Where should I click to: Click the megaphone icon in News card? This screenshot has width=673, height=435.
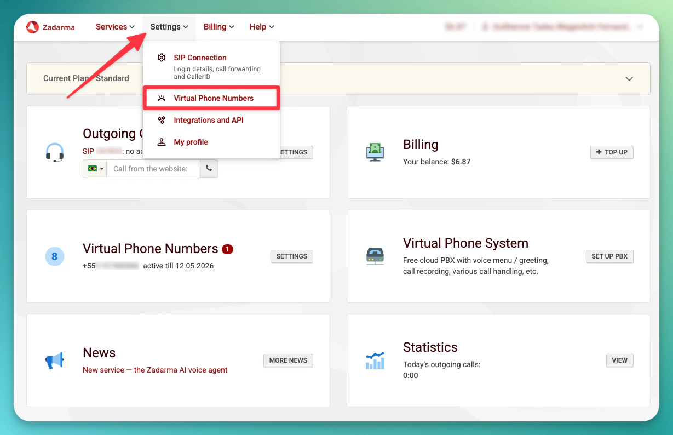click(55, 360)
